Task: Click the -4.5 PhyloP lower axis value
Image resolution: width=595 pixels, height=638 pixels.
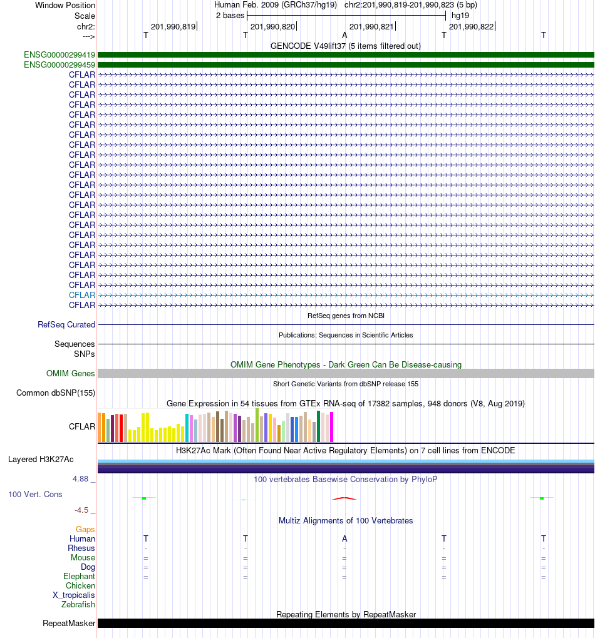Action: click(x=81, y=510)
